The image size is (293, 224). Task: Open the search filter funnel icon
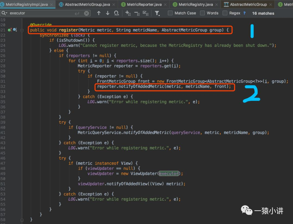pyautogui.click(x=157, y=13)
